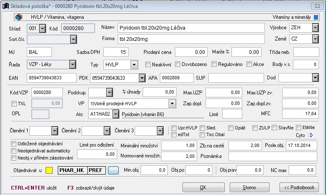Open the Výrobce dropdown
This screenshot has height=195, width=326.
(x=315, y=28)
